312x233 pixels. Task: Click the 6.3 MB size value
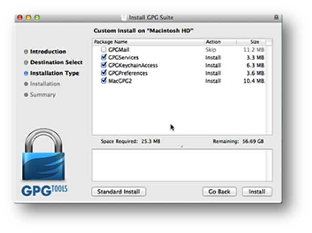coord(255,65)
